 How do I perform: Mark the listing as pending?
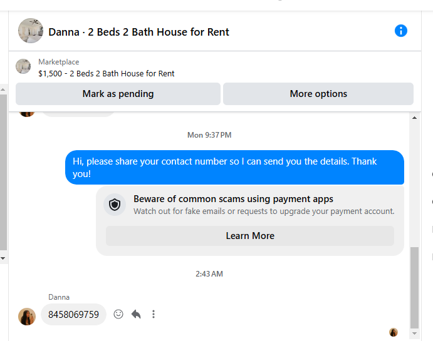point(118,94)
